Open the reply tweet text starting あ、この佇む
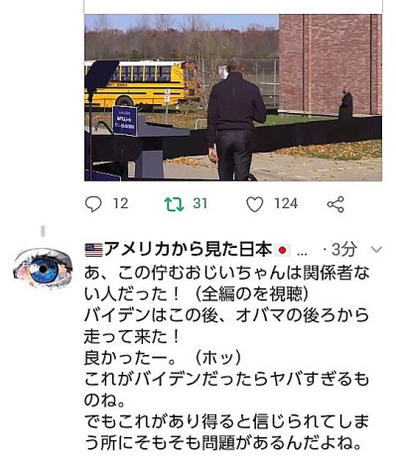 226,358
